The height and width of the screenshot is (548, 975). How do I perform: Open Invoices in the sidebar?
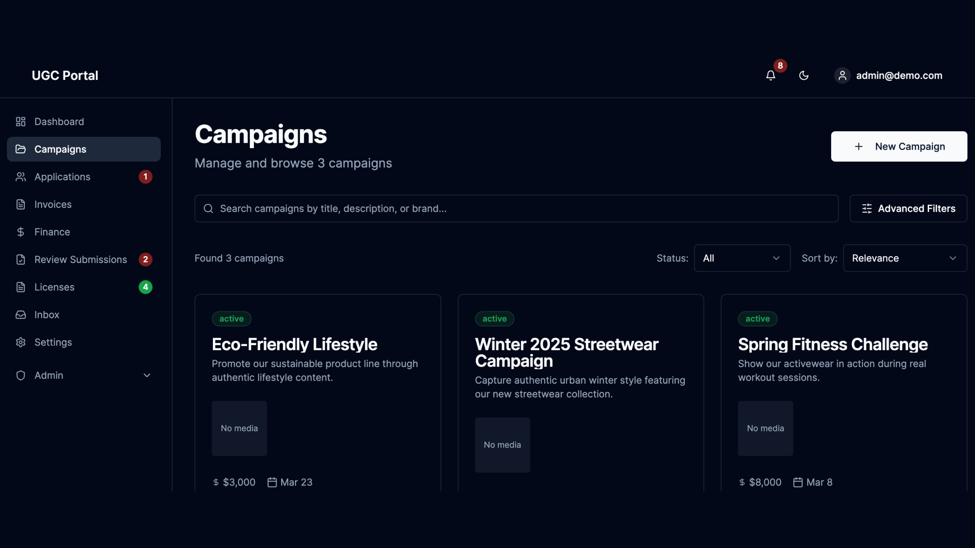[x=53, y=204]
